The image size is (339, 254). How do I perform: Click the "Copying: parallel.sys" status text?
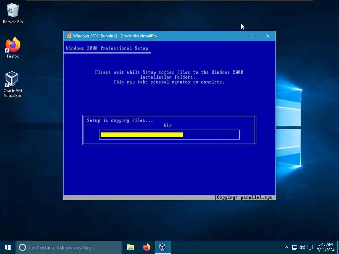244,197
